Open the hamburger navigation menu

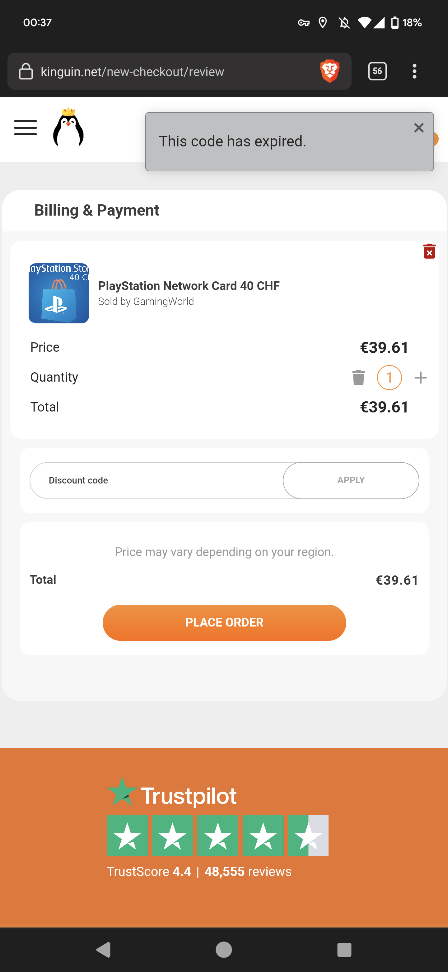pos(26,127)
